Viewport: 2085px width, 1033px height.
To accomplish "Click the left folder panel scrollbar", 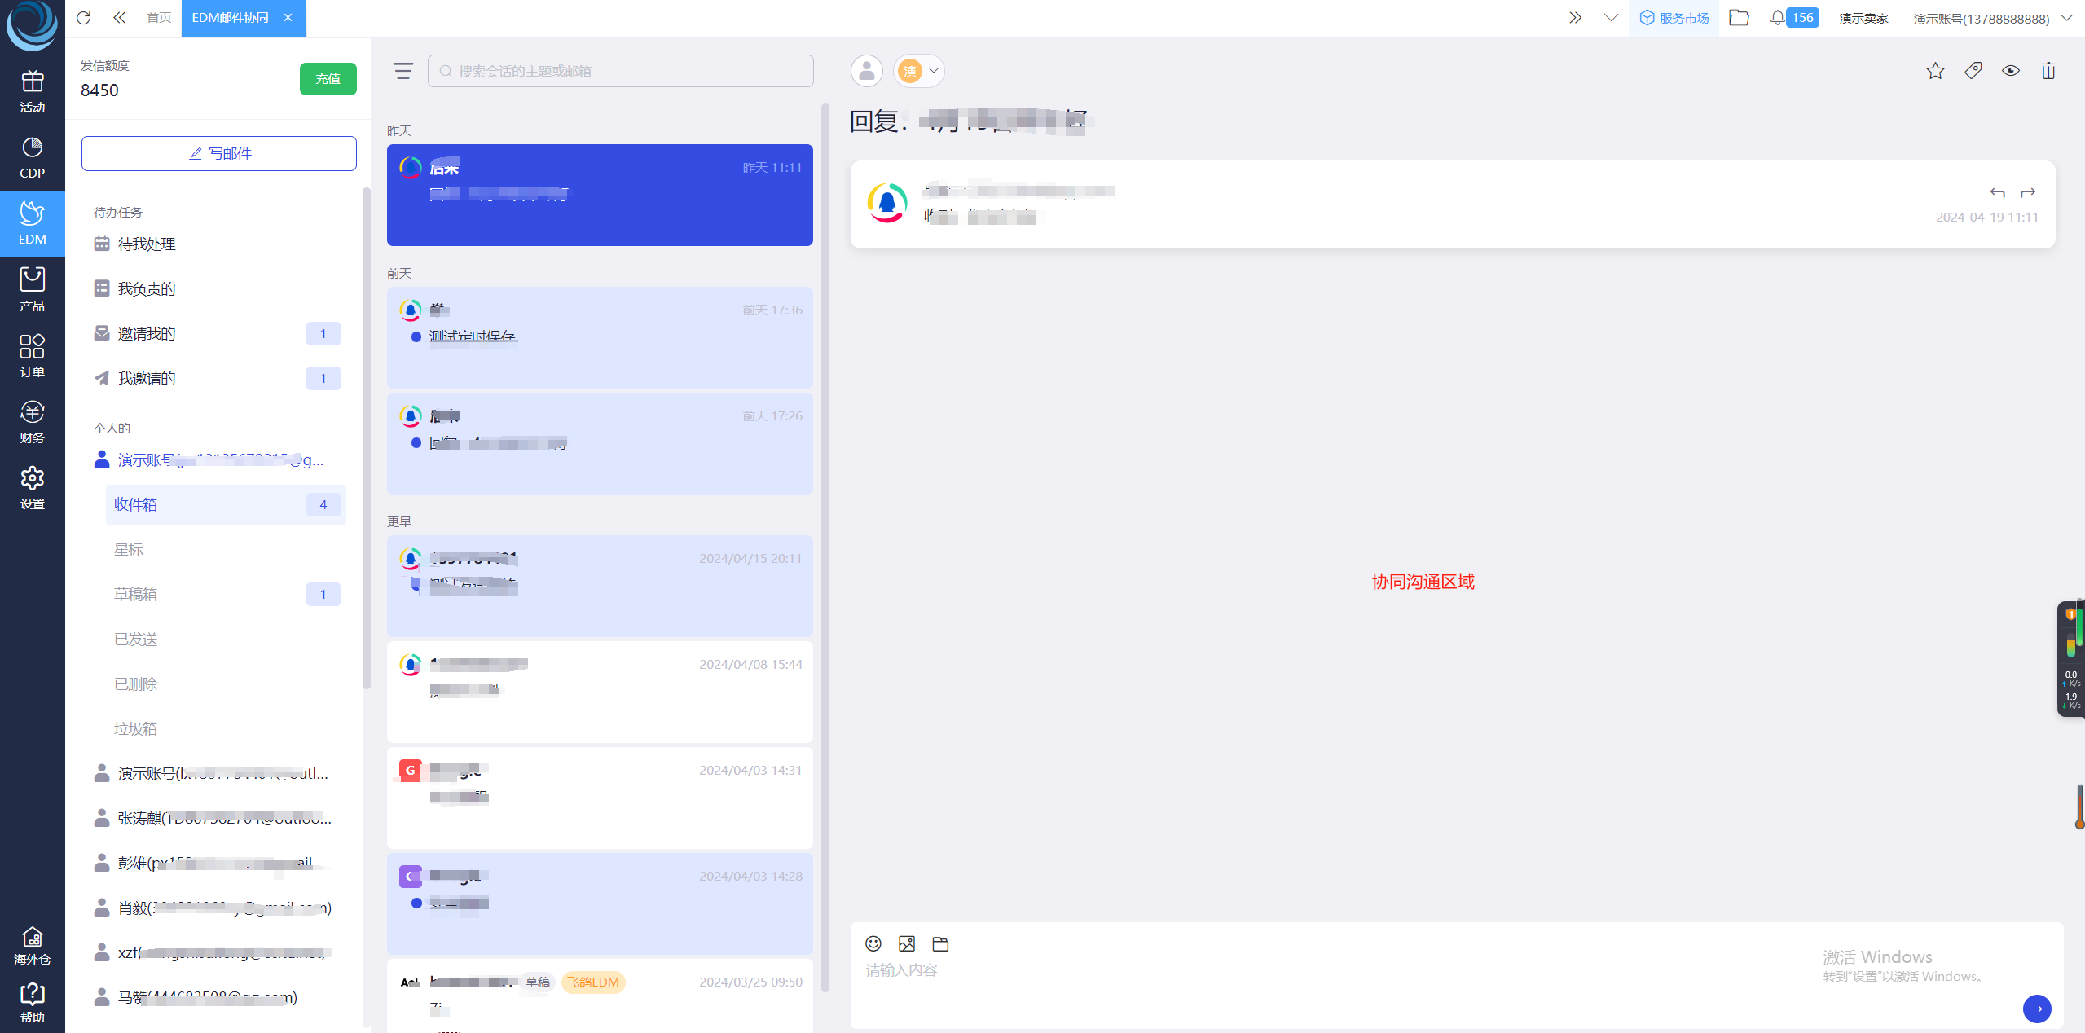I will (367, 438).
